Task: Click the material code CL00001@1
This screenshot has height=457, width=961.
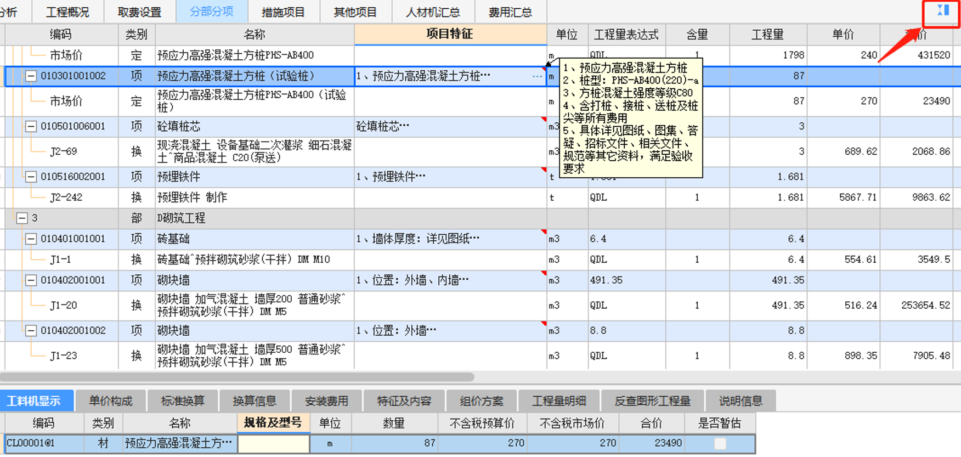Action: pyautogui.click(x=31, y=443)
